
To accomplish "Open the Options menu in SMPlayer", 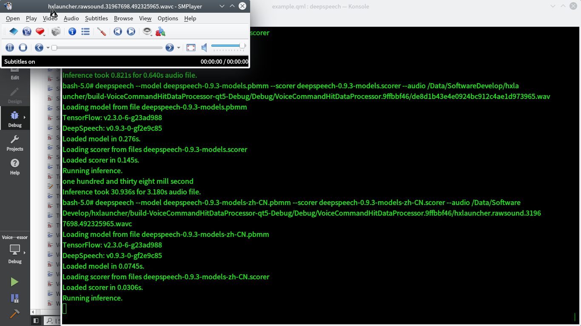I will 168,18.
